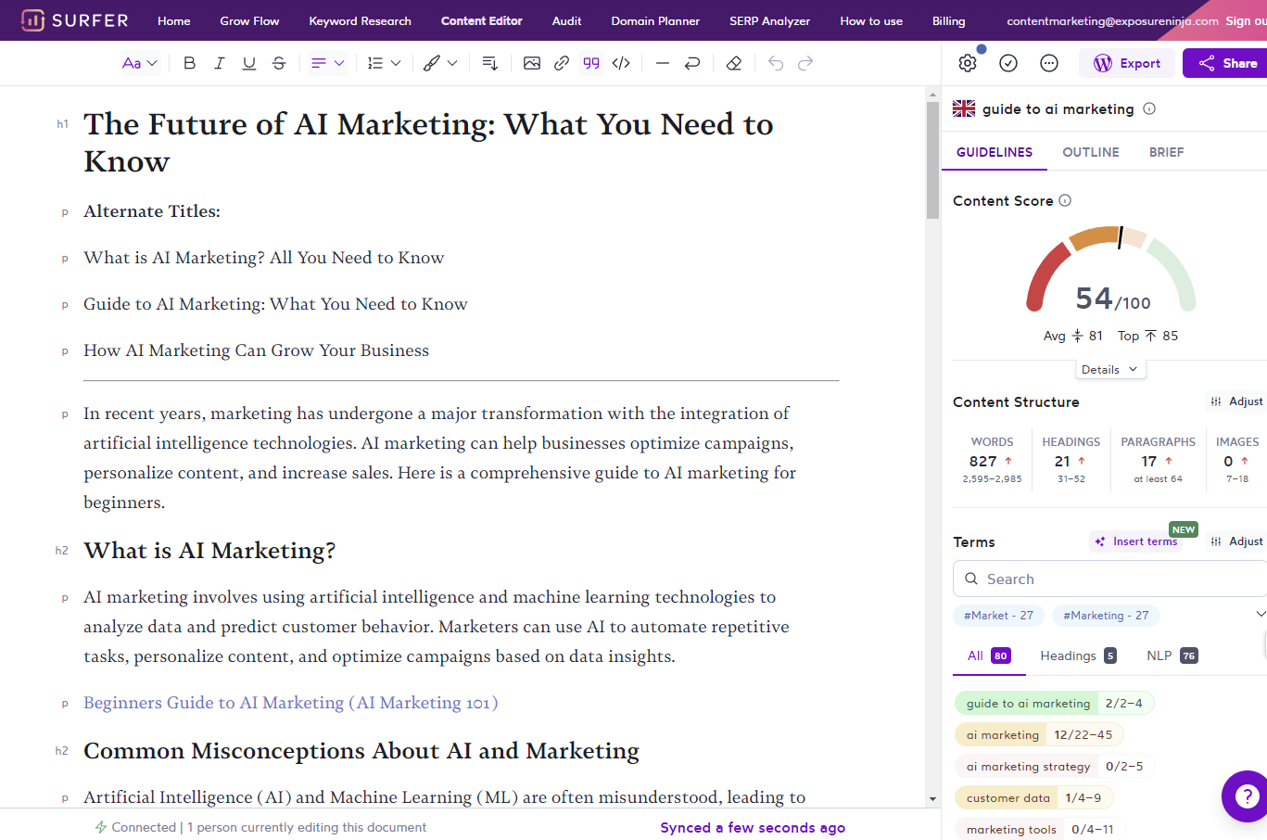Click the Terms search input field

(1112, 579)
